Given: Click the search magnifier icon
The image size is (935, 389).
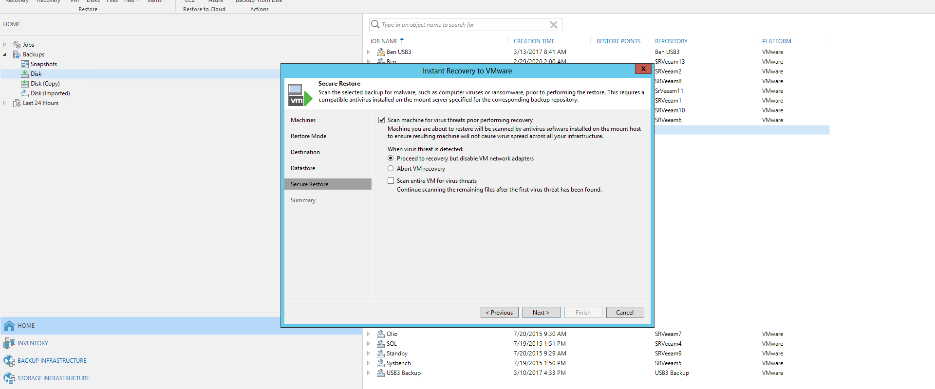Looking at the screenshot, I should click(x=375, y=24).
